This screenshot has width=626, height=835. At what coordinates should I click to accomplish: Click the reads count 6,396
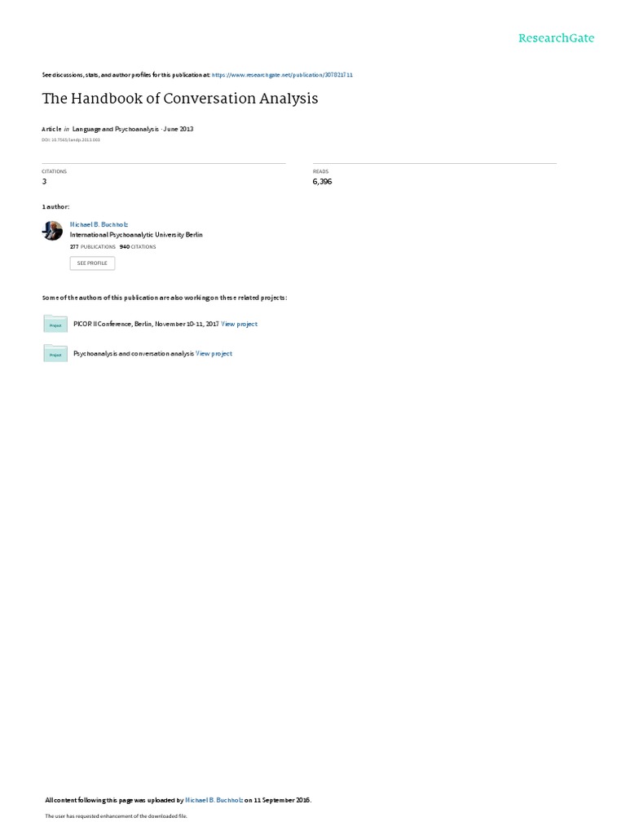[x=322, y=182]
